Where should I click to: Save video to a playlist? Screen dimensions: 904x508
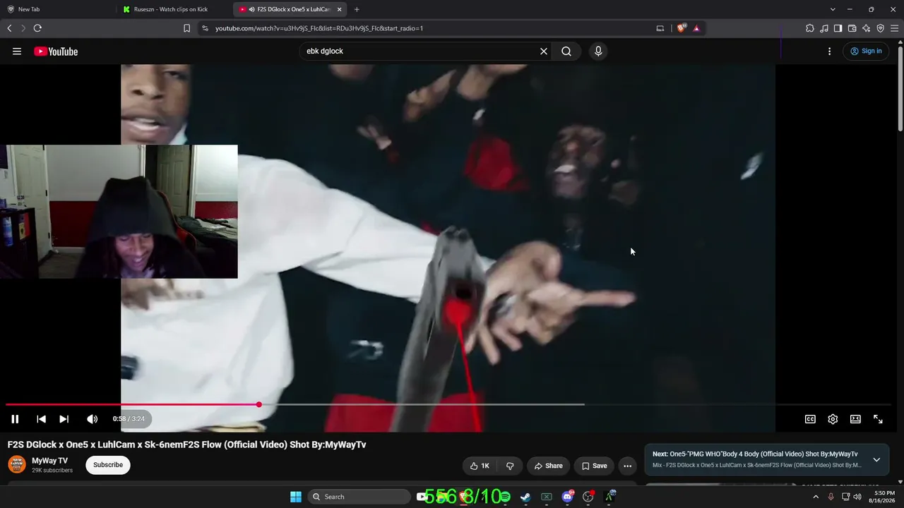(594, 466)
